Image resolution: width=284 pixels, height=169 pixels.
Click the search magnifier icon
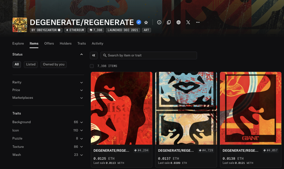coord(105,55)
